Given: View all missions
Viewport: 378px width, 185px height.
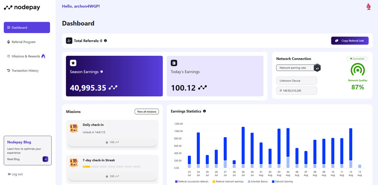Looking at the screenshot, I should point(147,112).
